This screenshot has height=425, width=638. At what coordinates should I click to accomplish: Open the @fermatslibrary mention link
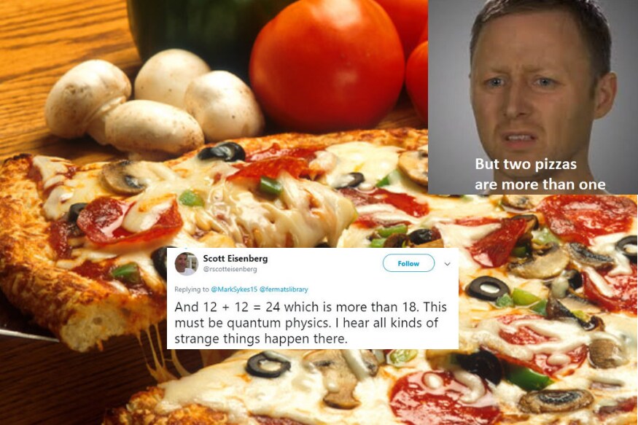tap(284, 289)
